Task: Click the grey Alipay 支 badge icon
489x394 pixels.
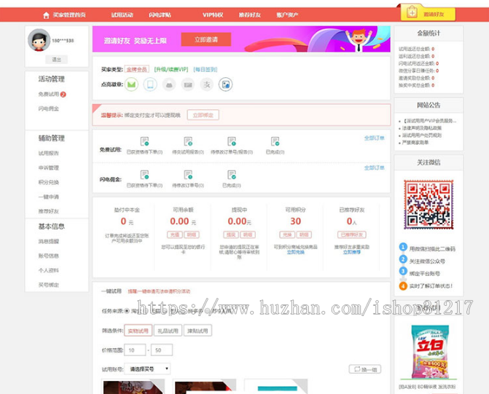Action: 207,84
